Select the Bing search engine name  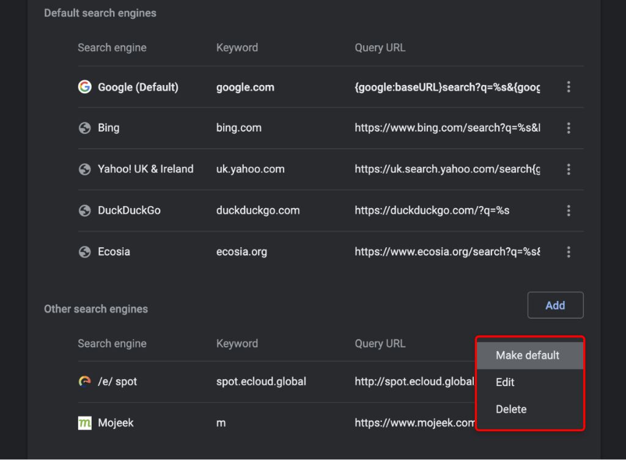(109, 128)
